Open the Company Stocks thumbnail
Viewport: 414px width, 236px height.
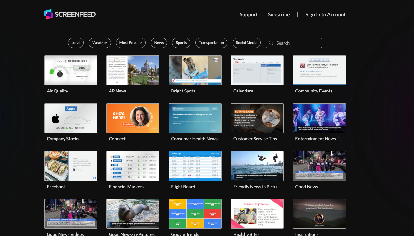pos(71,118)
